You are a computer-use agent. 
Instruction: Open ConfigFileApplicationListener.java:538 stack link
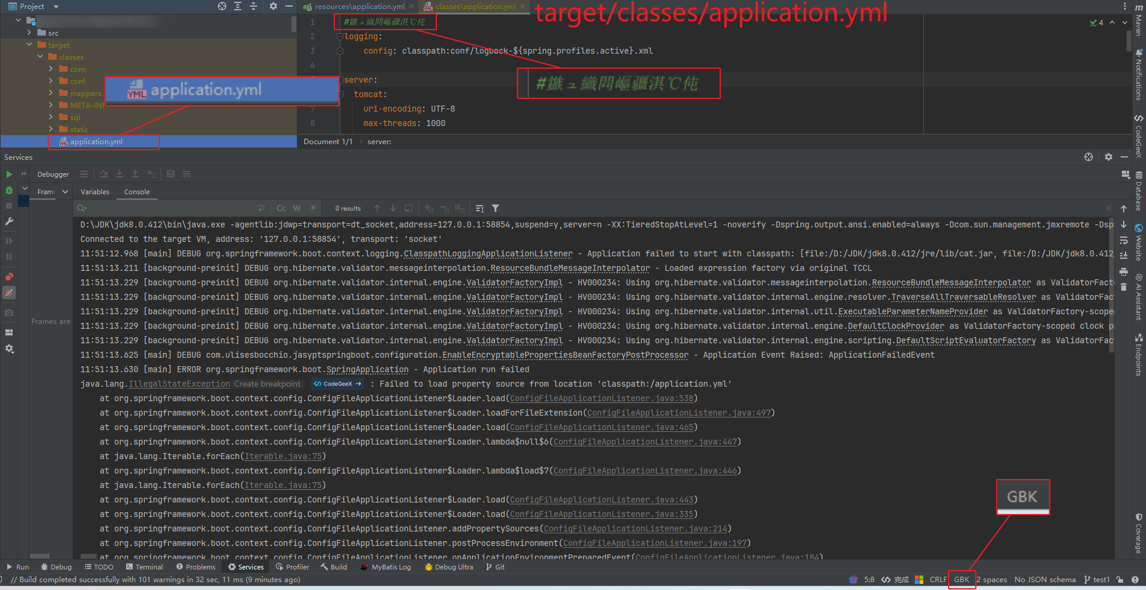point(602,398)
